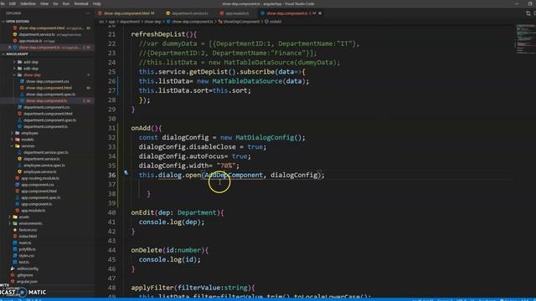Screen dimensions: 536x301
Task: Open styles.css file
Action: click(26, 256)
